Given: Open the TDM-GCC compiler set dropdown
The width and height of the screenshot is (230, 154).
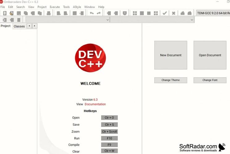Looking at the screenshot, I should pyautogui.click(x=213, y=13).
